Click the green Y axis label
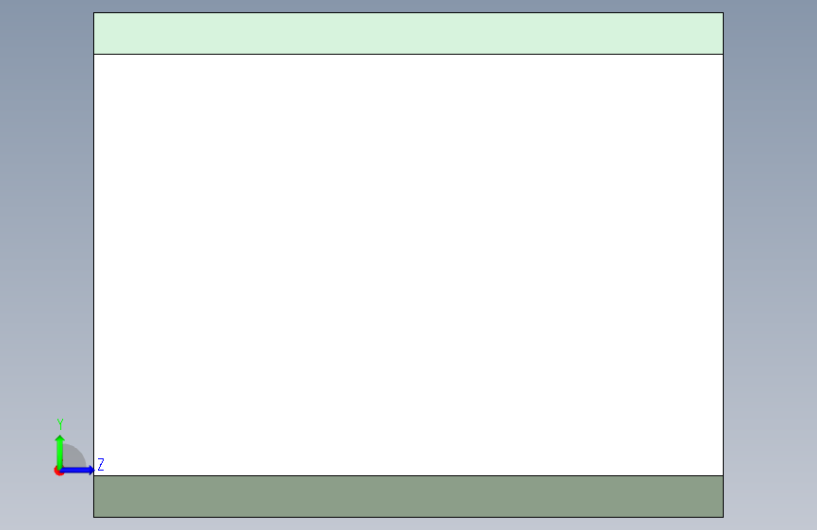 (x=60, y=424)
